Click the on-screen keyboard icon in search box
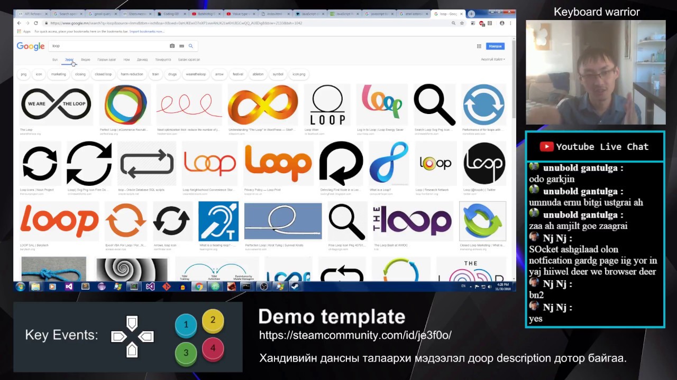The image size is (677, 380). tap(181, 46)
